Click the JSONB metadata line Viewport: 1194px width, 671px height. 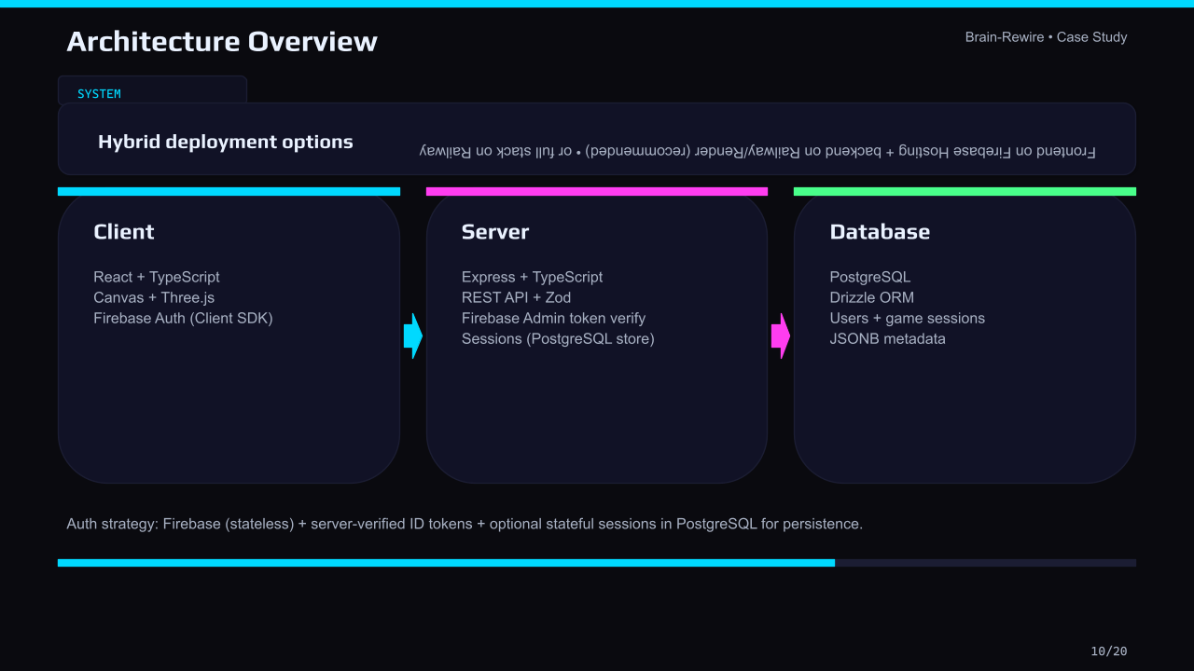888,338
